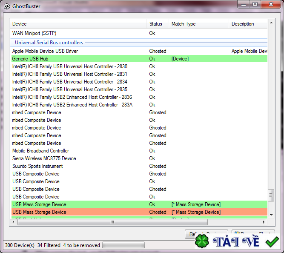The image size is (284, 253).
Task: Click the Mass Storage Device match type in orange row
Action: [x=196, y=212]
